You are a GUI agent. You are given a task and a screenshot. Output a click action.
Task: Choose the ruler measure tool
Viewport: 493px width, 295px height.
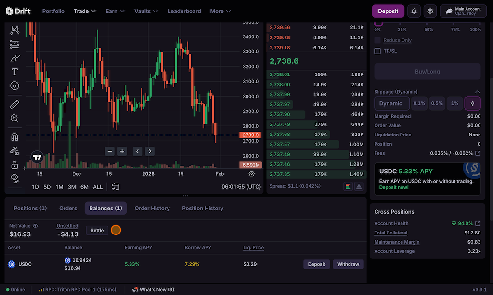14,104
